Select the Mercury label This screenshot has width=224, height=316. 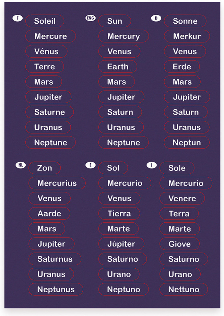pyautogui.click(x=124, y=36)
